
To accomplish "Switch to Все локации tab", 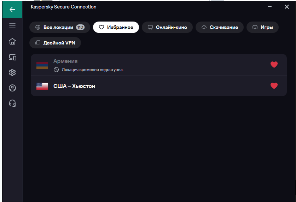I will (60, 27).
